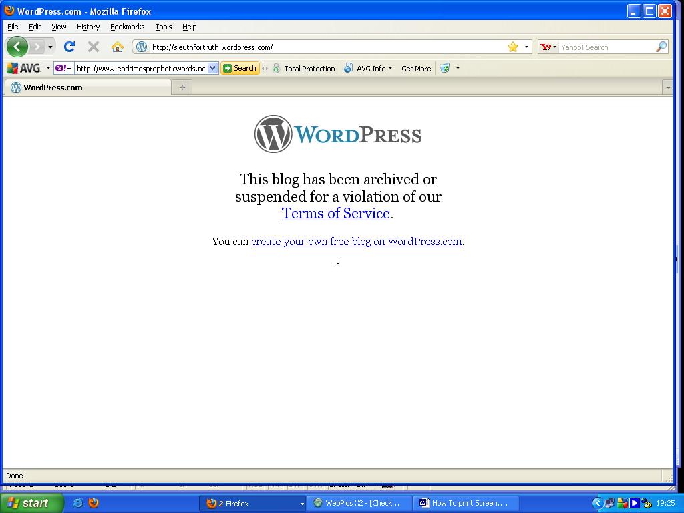Open the back/forward history dropdown arrow

(50, 47)
